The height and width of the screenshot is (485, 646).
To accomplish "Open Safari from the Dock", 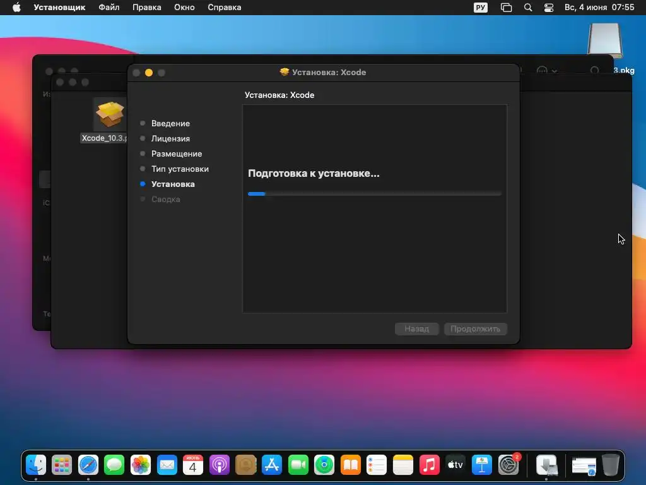I will (x=88, y=465).
